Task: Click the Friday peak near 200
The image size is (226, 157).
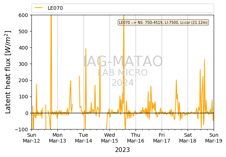Action: tap(176, 80)
